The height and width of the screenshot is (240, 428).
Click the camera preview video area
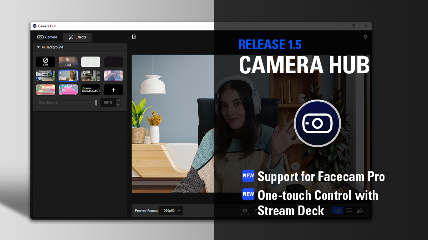tap(251, 123)
